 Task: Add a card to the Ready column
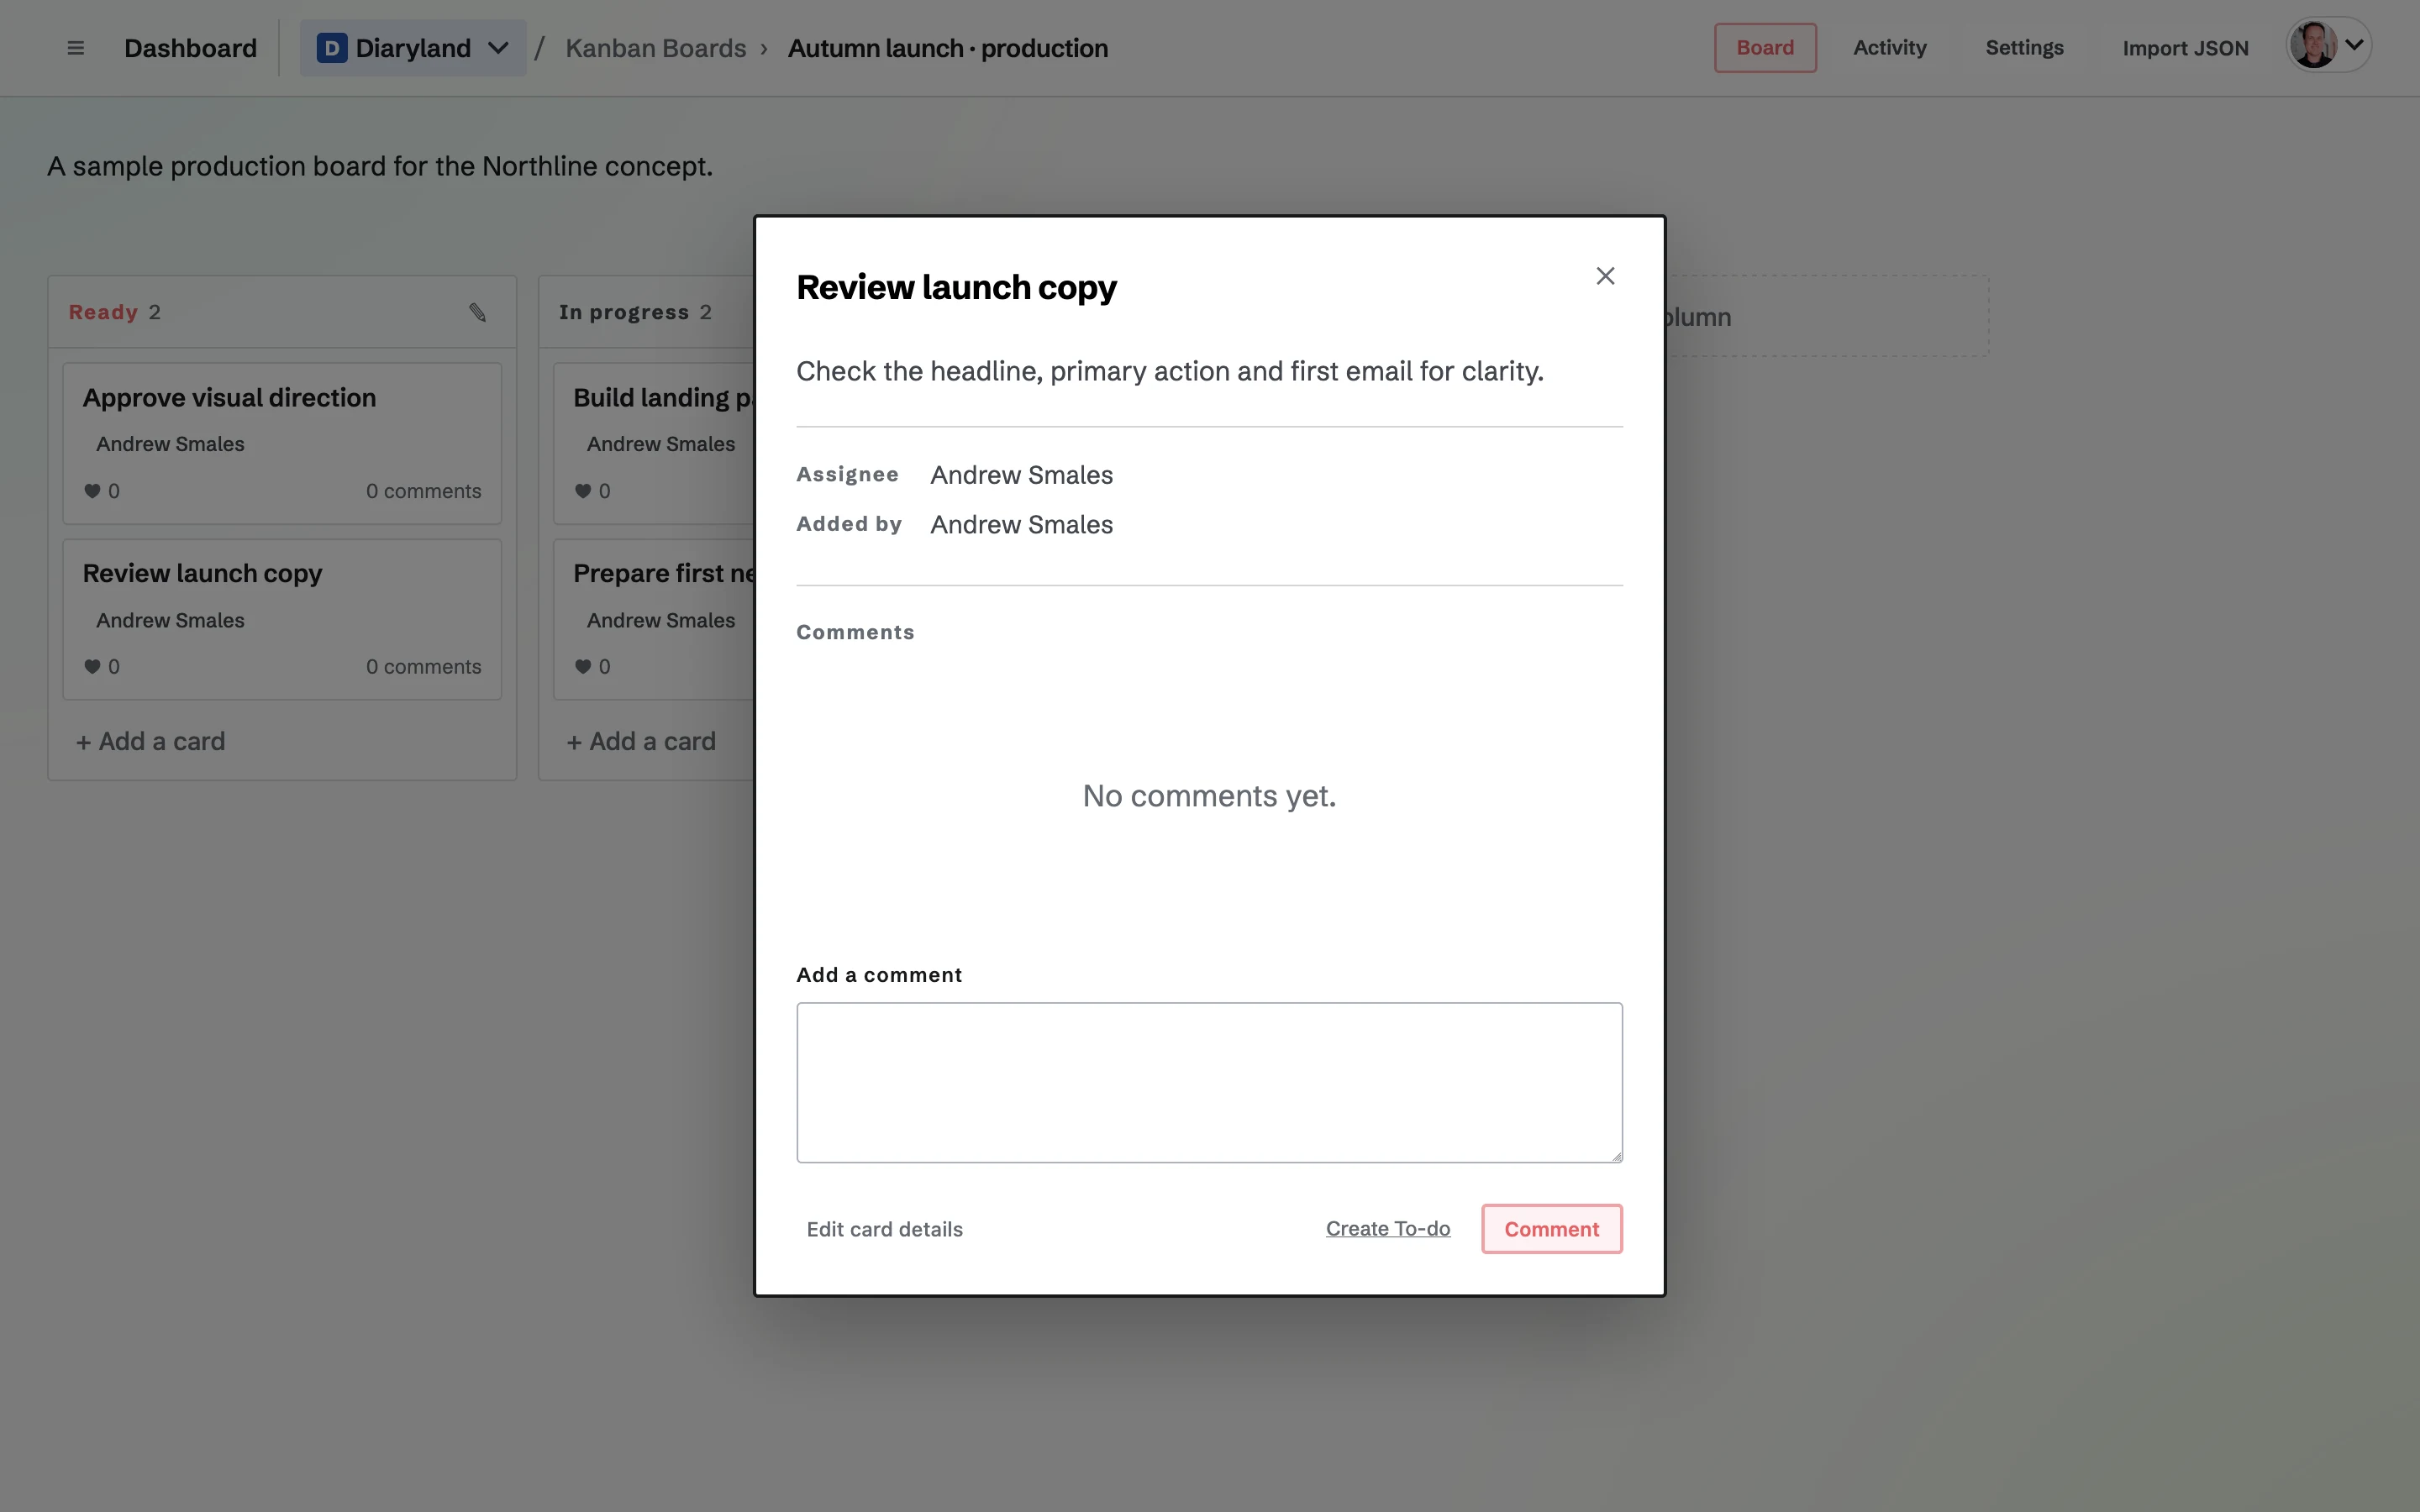pyautogui.click(x=151, y=741)
